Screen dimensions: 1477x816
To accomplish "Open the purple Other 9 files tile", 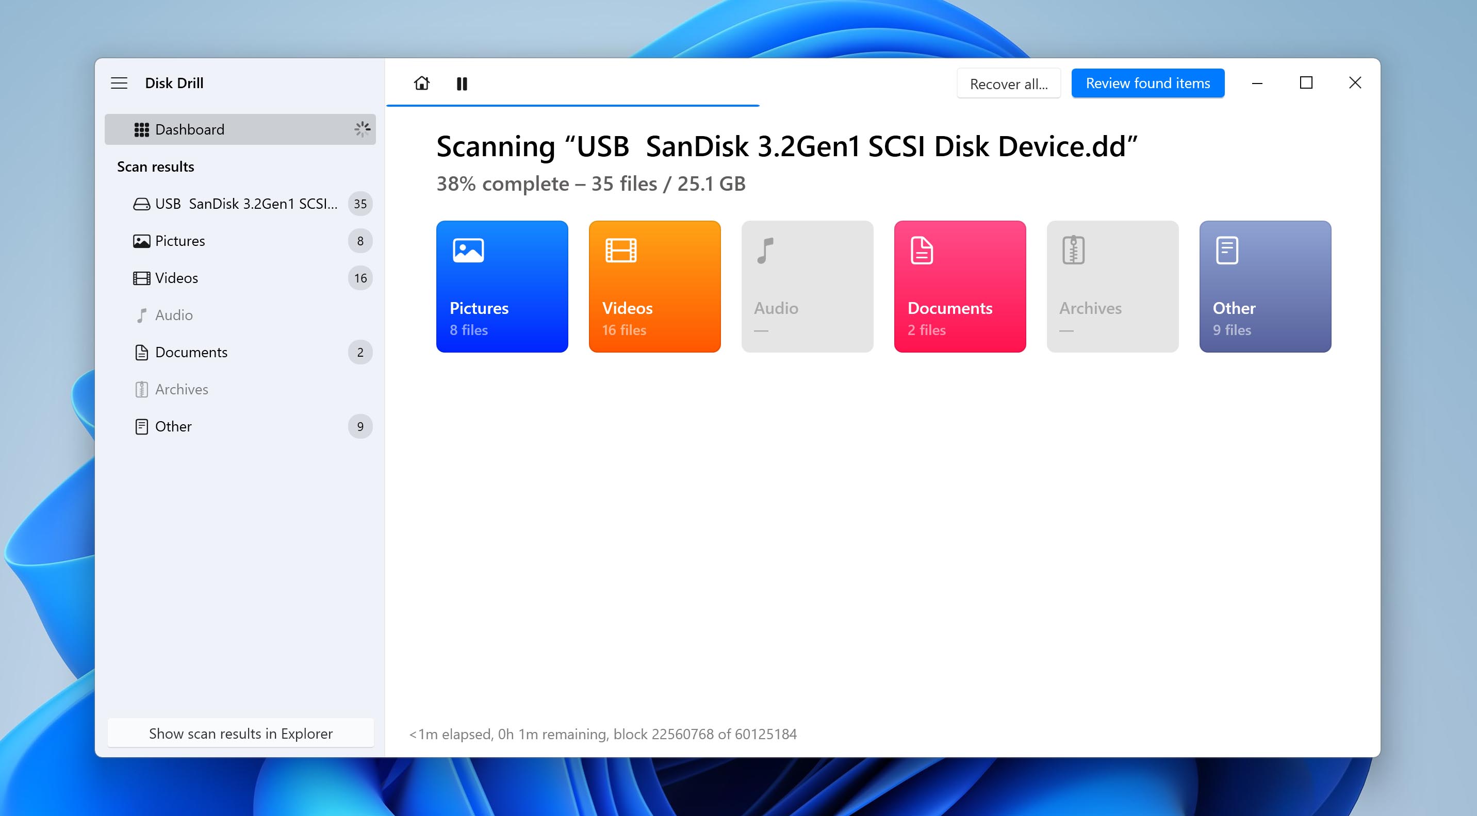I will [1266, 287].
